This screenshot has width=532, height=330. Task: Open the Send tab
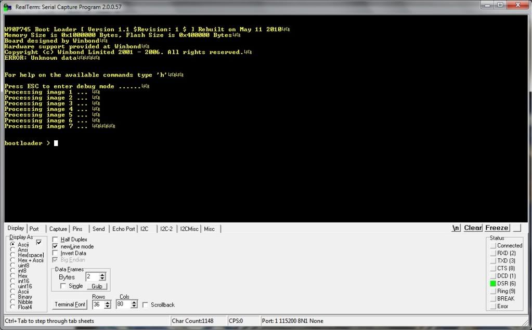(98, 229)
